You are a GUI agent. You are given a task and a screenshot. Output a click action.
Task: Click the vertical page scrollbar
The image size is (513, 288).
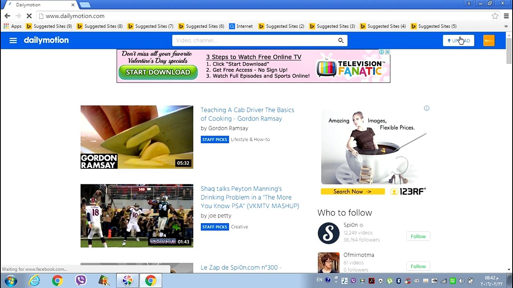click(509, 50)
